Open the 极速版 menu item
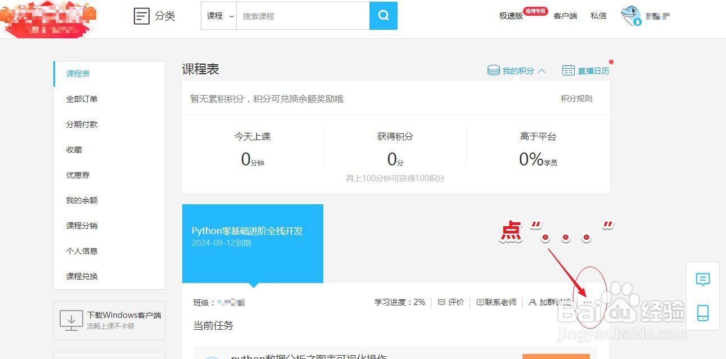The width and height of the screenshot is (726, 359). (510, 16)
